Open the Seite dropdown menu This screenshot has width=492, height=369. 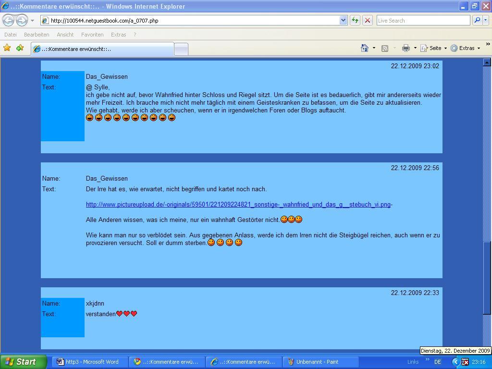tap(433, 48)
